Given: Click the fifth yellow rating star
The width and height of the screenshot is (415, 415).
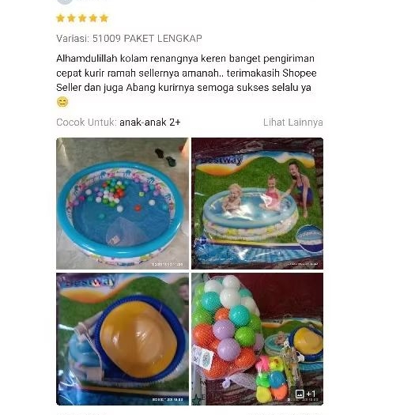Looking at the screenshot, I should pyautogui.click(x=104, y=18).
